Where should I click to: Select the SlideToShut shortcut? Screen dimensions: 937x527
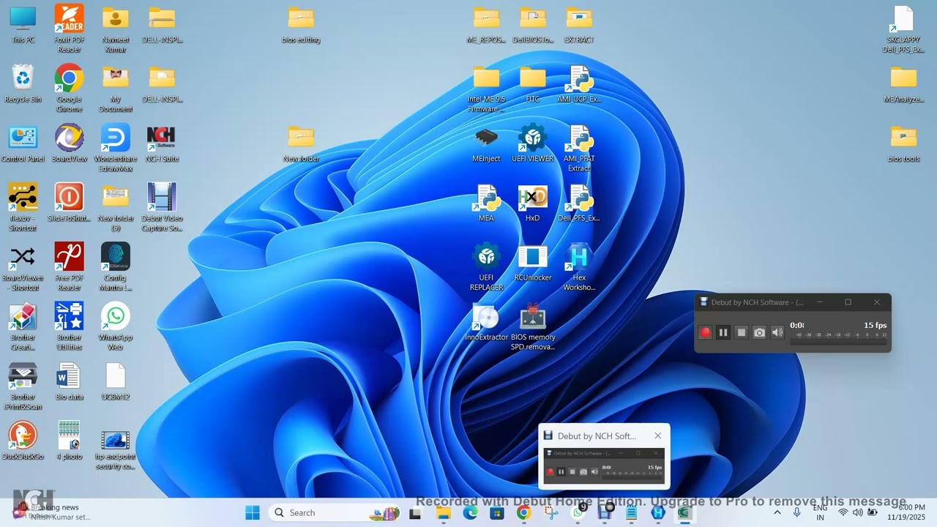pyautogui.click(x=69, y=202)
